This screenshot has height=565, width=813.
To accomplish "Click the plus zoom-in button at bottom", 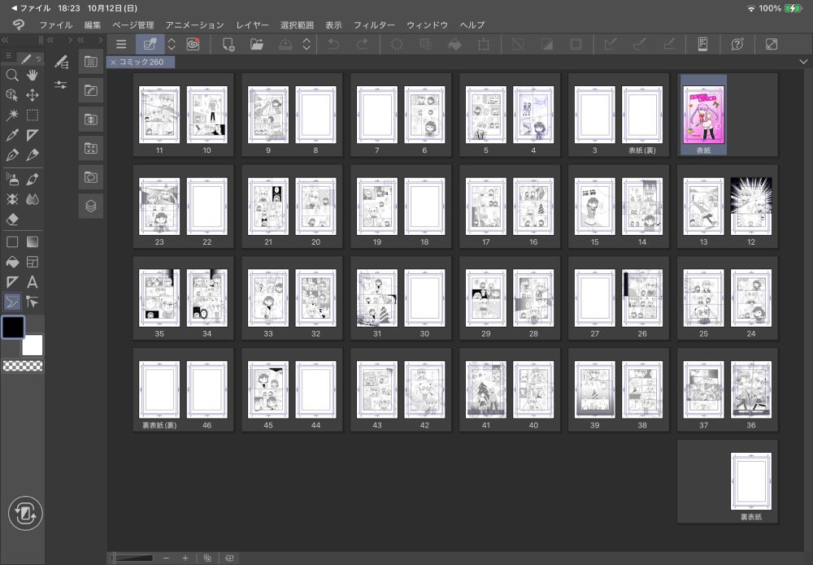I will coord(185,558).
